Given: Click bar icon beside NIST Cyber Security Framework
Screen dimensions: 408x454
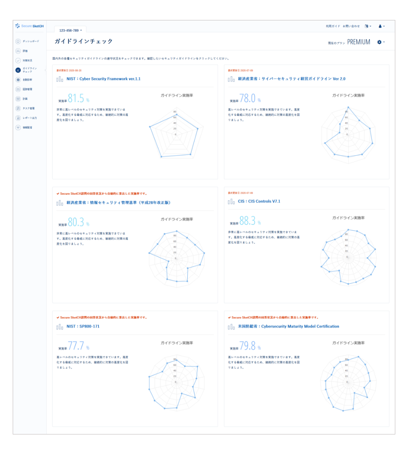Looking at the screenshot, I should click(x=59, y=79).
